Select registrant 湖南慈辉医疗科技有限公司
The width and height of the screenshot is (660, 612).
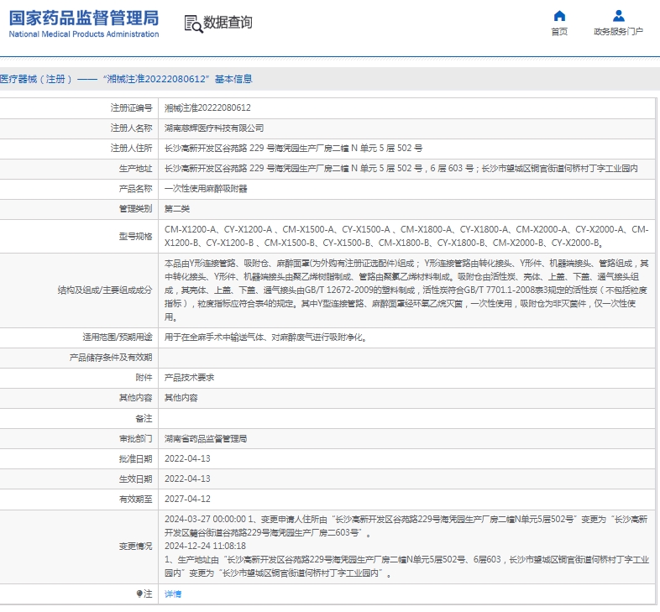[x=214, y=128]
